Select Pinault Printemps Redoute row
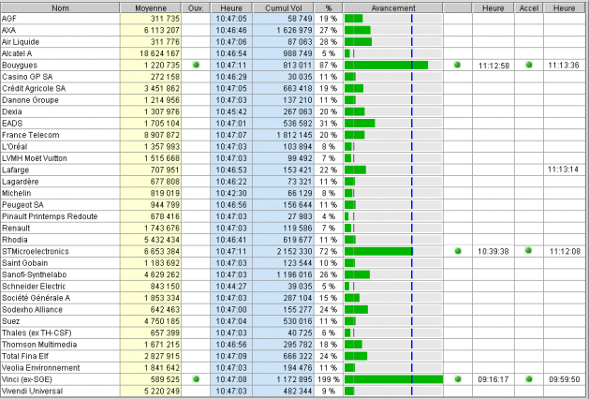The height and width of the screenshot is (399, 589). coord(50,216)
